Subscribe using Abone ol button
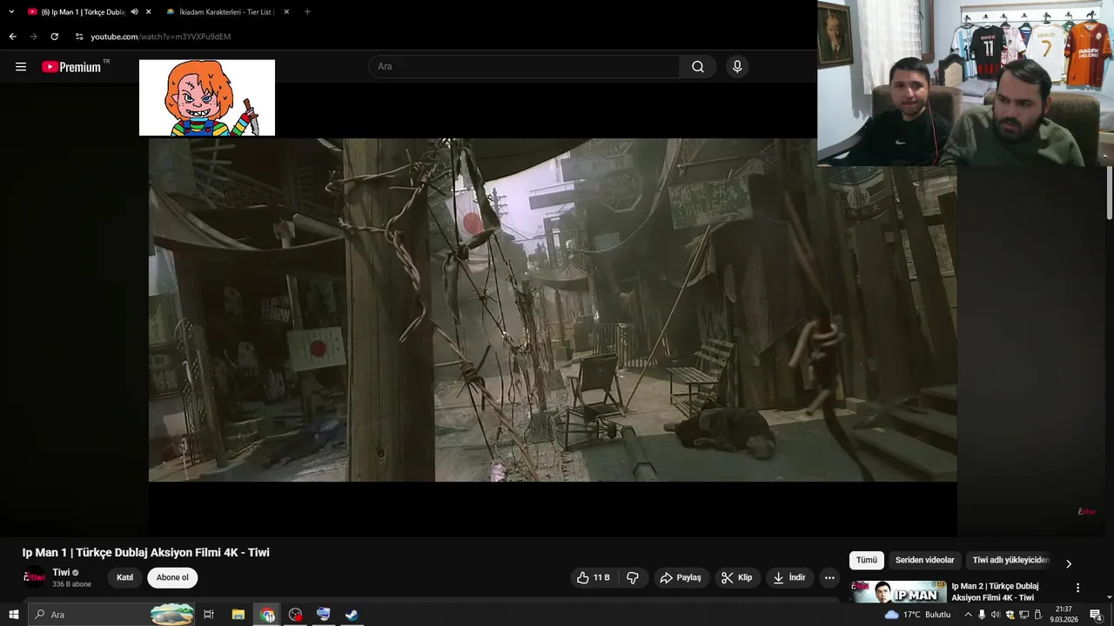1114x626 pixels. [x=172, y=577]
